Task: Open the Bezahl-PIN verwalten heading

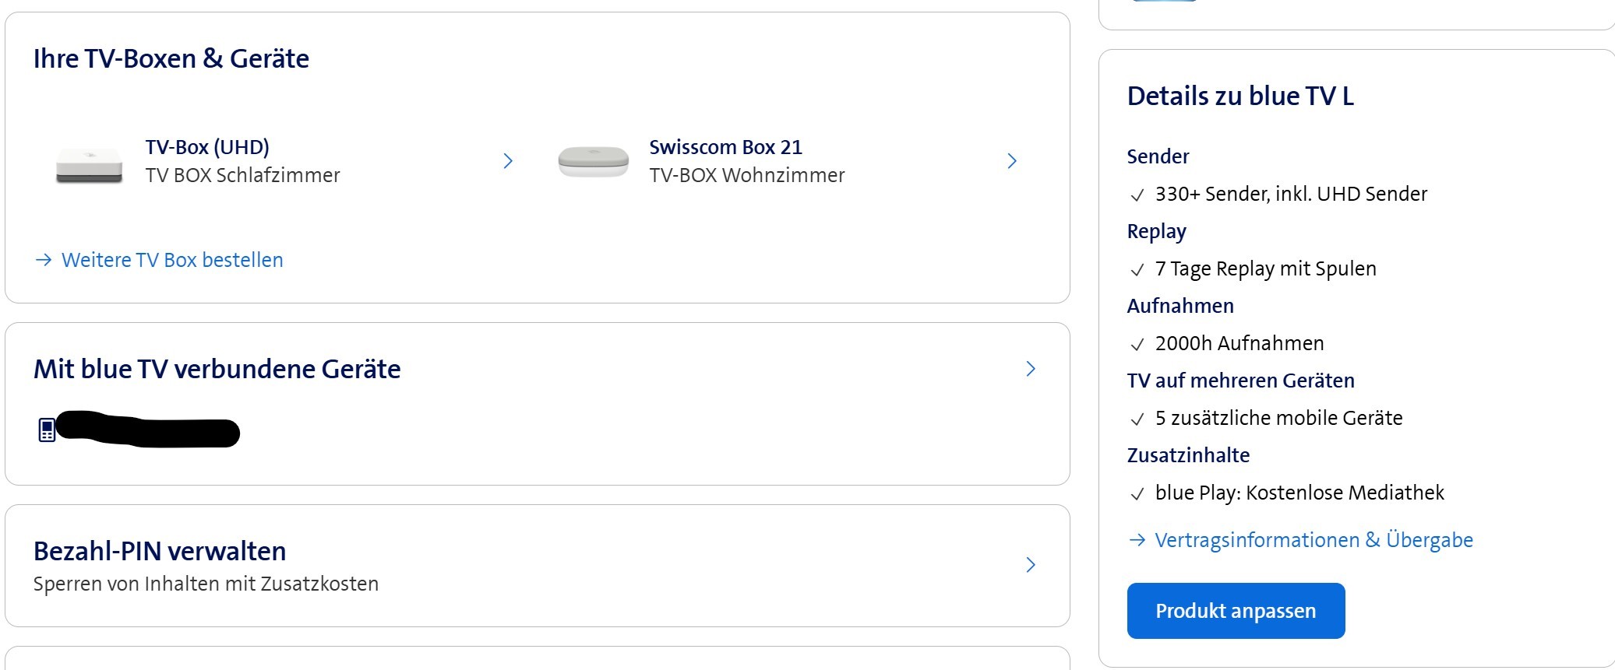Action: pyautogui.click(x=160, y=551)
